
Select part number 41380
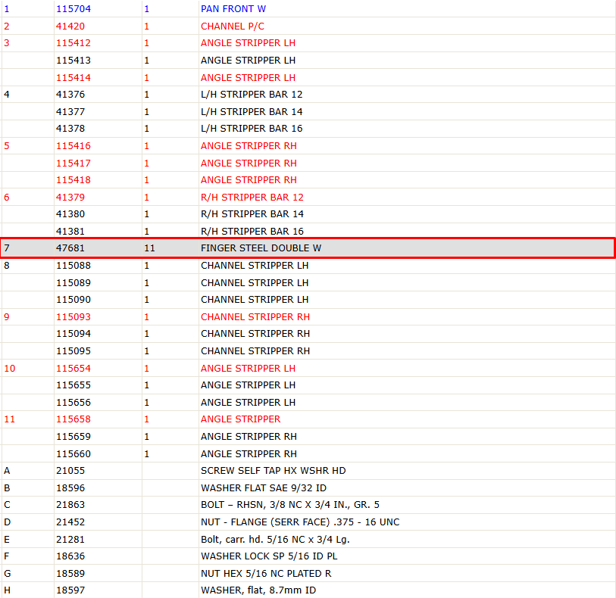click(70, 214)
